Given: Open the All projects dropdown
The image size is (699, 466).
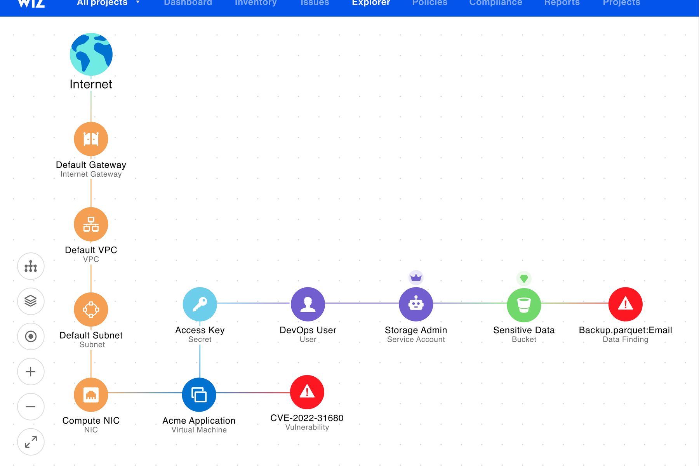Looking at the screenshot, I should pyautogui.click(x=108, y=3).
